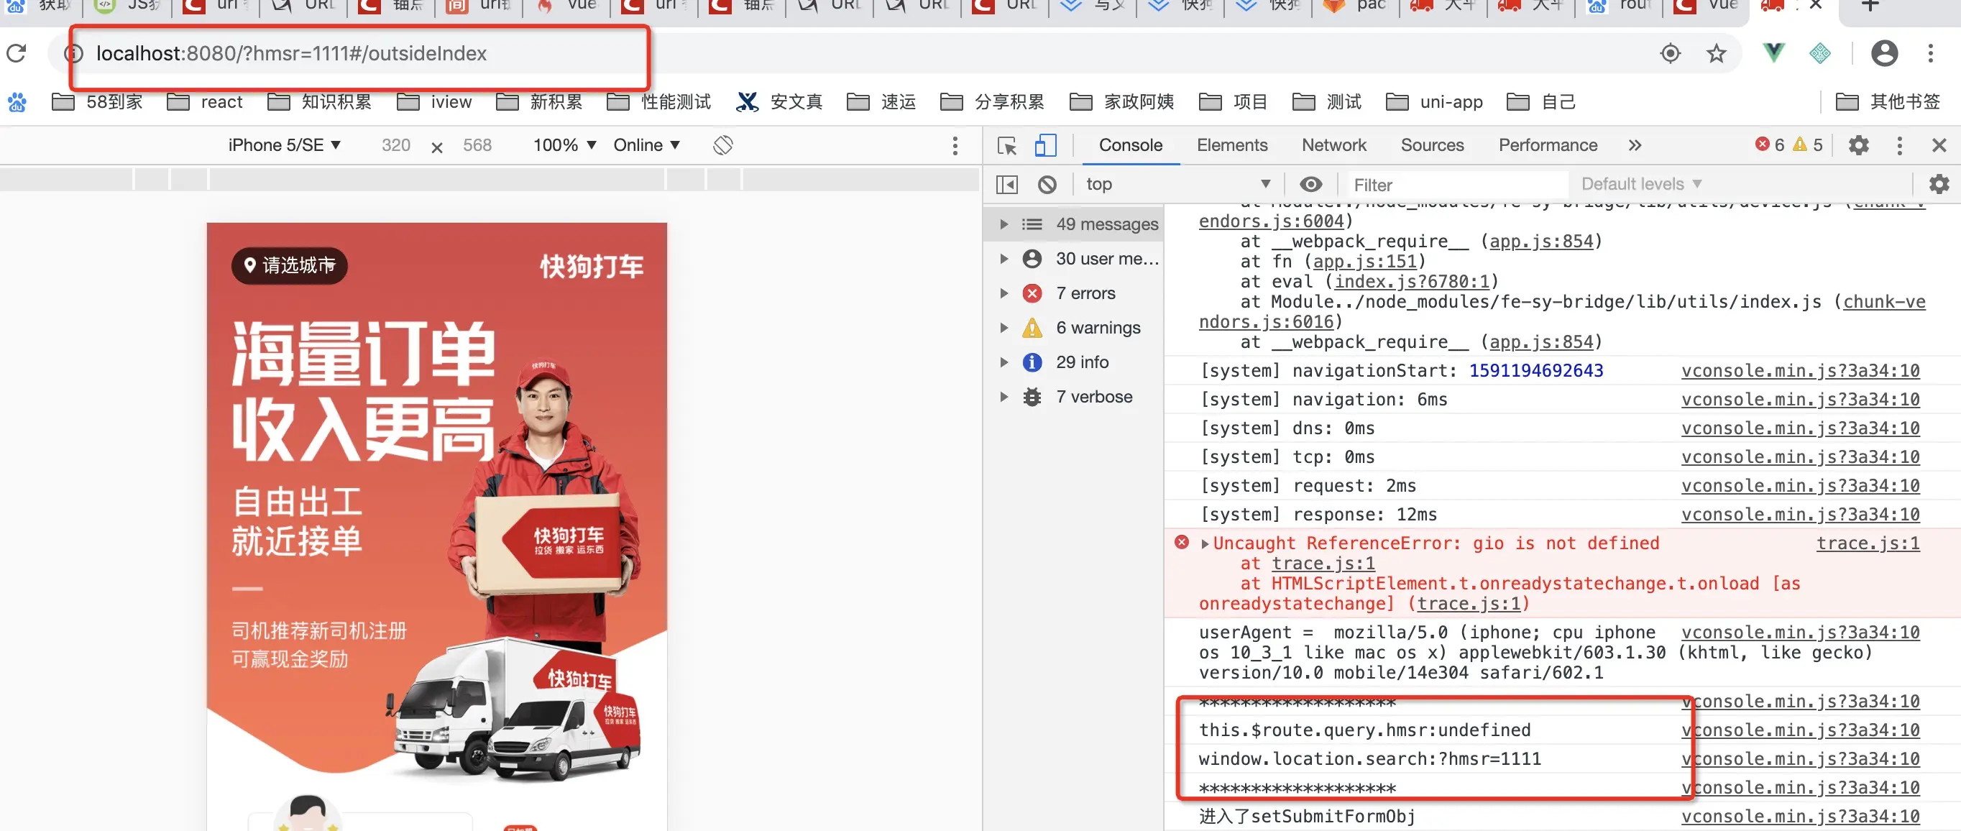Toggle the console sidebar panel icon
The width and height of the screenshot is (1961, 831).
coord(1006,184)
